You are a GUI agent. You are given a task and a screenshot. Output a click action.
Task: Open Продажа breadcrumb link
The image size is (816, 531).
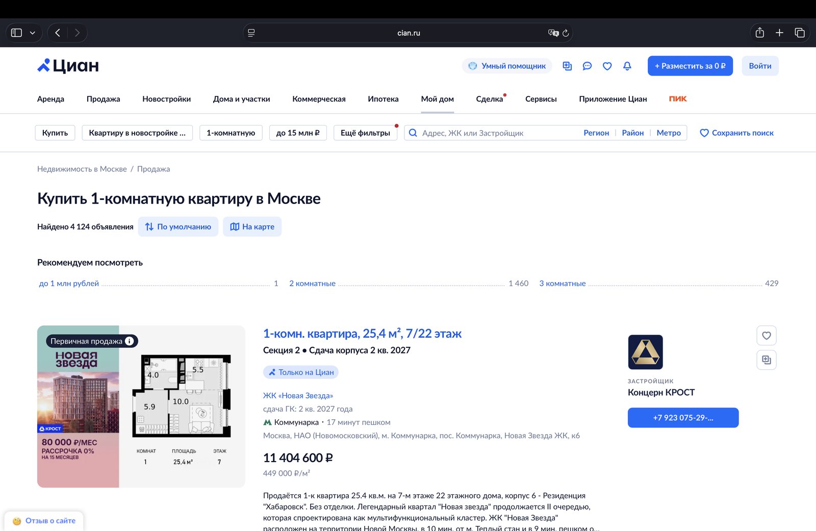click(x=154, y=169)
